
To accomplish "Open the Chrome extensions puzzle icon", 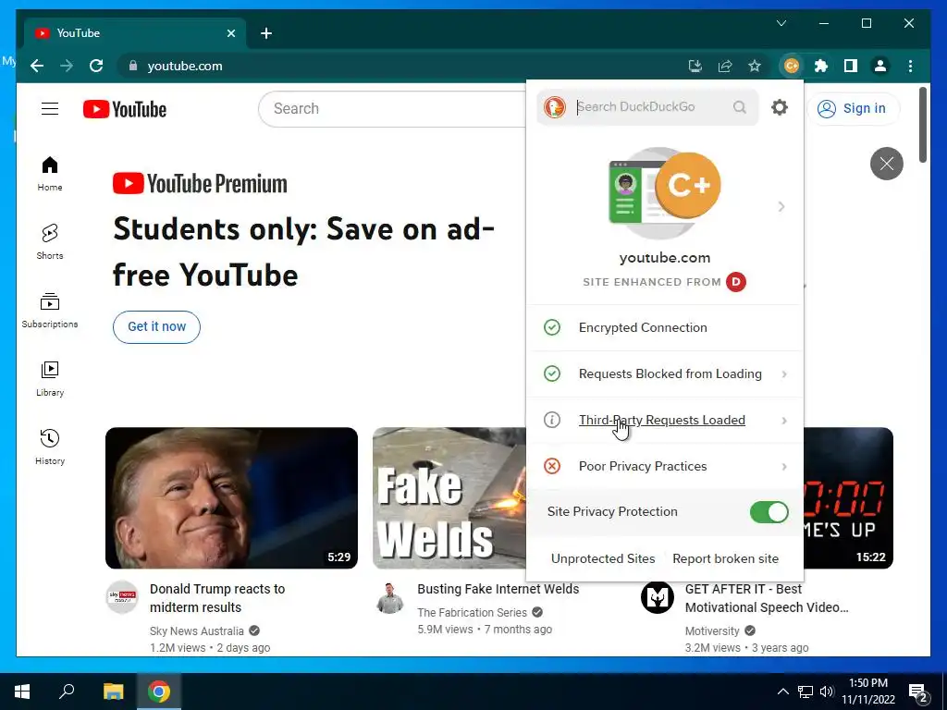I will [x=821, y=66].
